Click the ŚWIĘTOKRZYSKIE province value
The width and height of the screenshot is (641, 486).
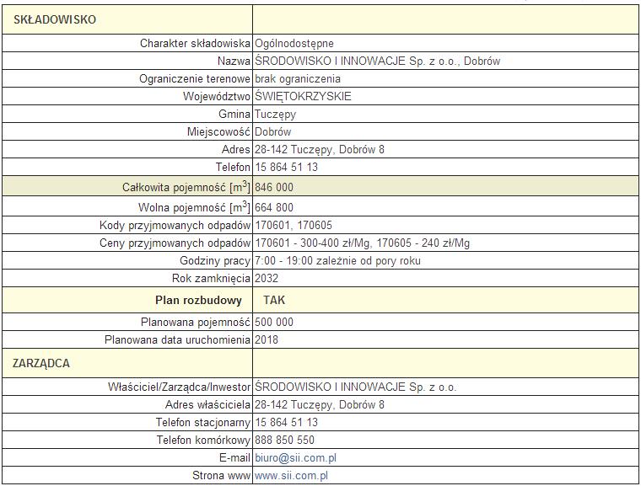pos(303,96)
